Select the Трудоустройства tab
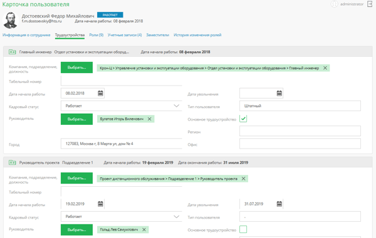The height and width of the screenshot is (238, 376). (x=70, y=35)
